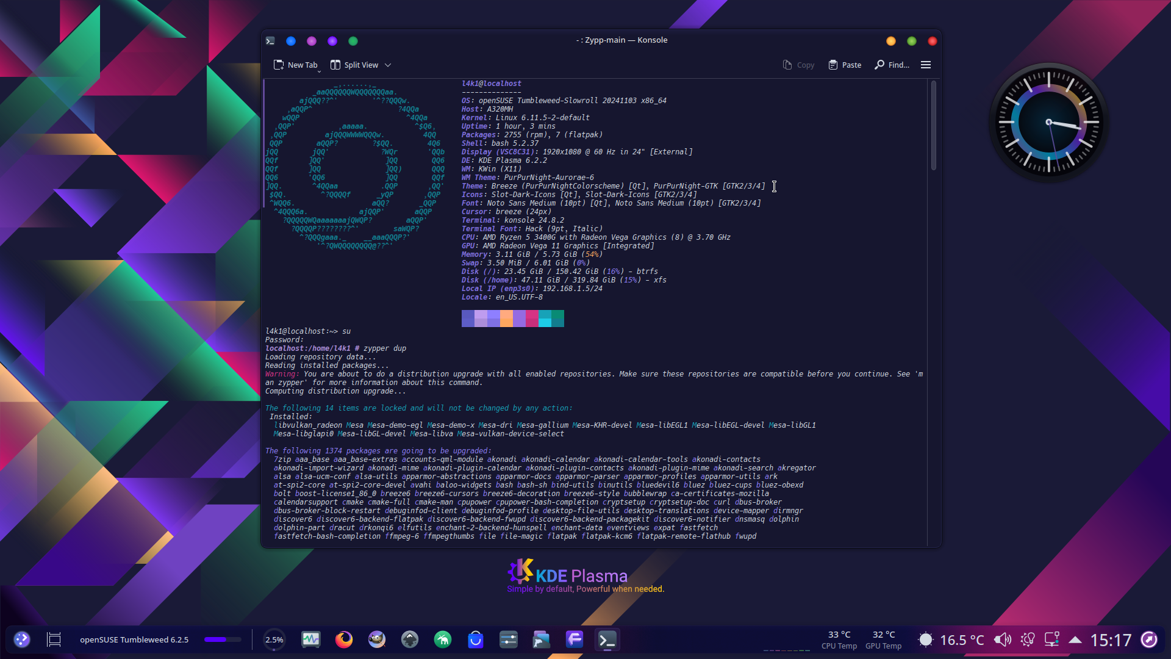
Task: Click the 'Computing distribution upgrade...' line
Action: click(335, 391)
